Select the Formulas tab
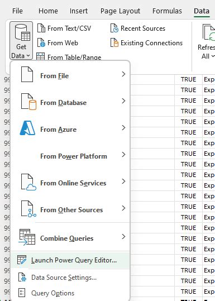This screenshot has width=215, height=301. coord(167,11)
